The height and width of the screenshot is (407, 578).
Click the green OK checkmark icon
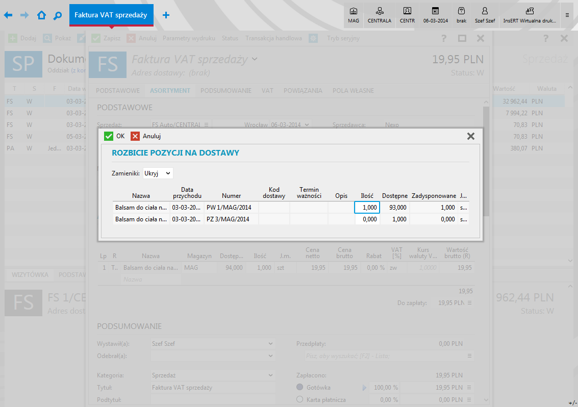click(x=109, y=136)
